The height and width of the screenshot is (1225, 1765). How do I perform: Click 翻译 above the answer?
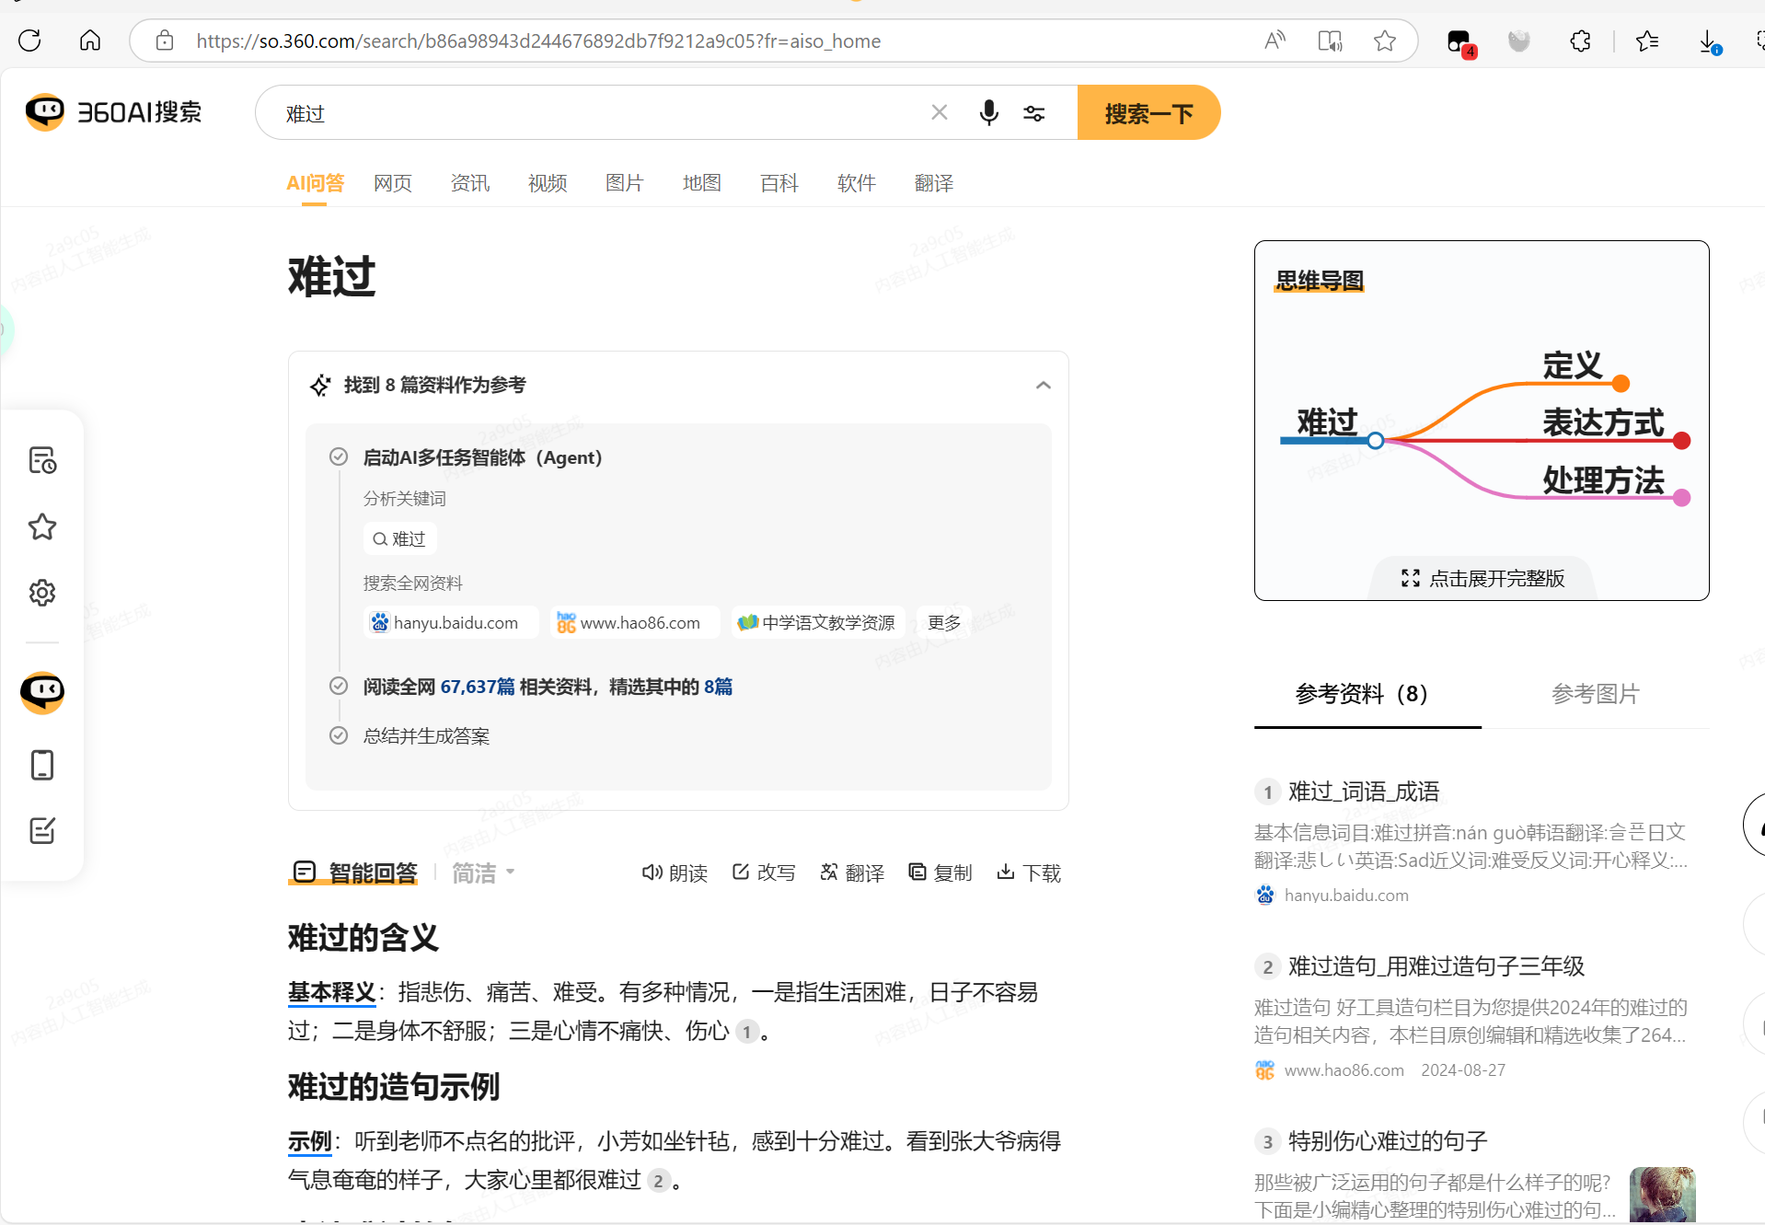852,873
